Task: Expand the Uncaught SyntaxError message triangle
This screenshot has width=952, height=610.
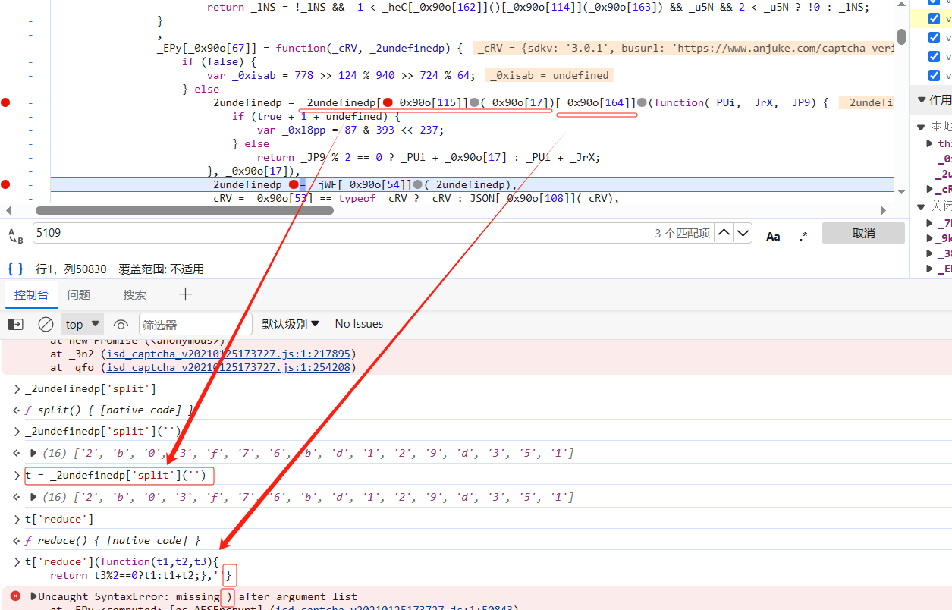Action: (33, 596)
